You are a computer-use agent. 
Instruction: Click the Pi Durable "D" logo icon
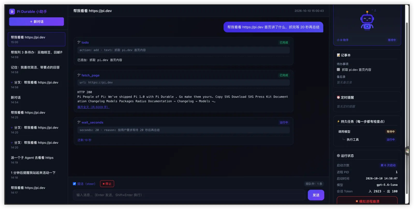pyautogui.click(x=12, y=12)
